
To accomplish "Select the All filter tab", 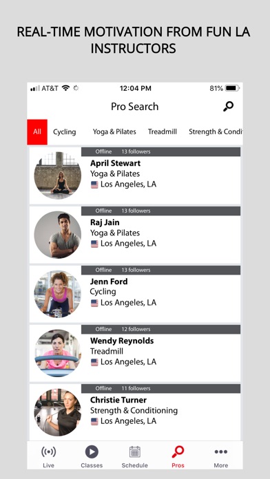I will [37, 131].
